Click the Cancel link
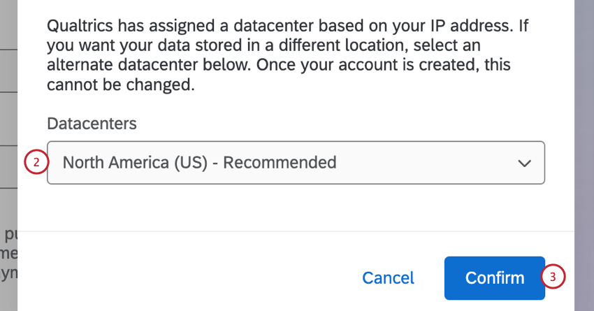This screenshot has width=594, height=311. point(388,277)
